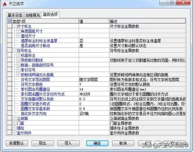Select the 索引图名号圈直径 row label
This screenshot has width=193, height=152.
point(36,90)
